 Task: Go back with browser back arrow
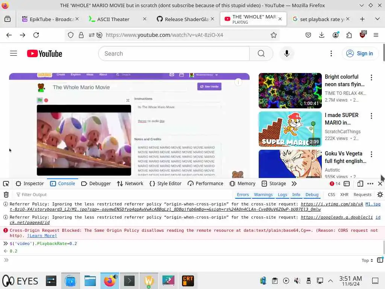[x=9, y=35]
